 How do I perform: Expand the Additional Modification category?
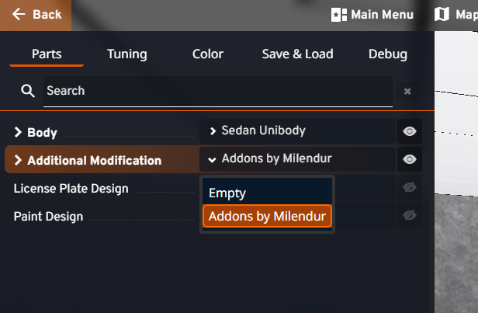[18, 161]
